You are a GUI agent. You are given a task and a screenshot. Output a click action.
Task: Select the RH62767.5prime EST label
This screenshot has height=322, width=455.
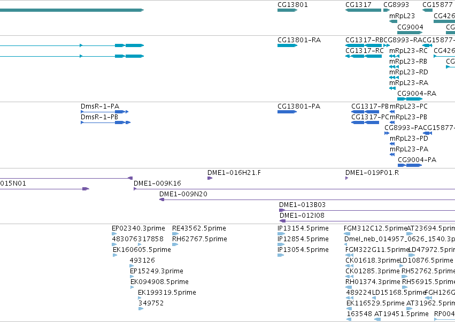(x=199, y=239)
